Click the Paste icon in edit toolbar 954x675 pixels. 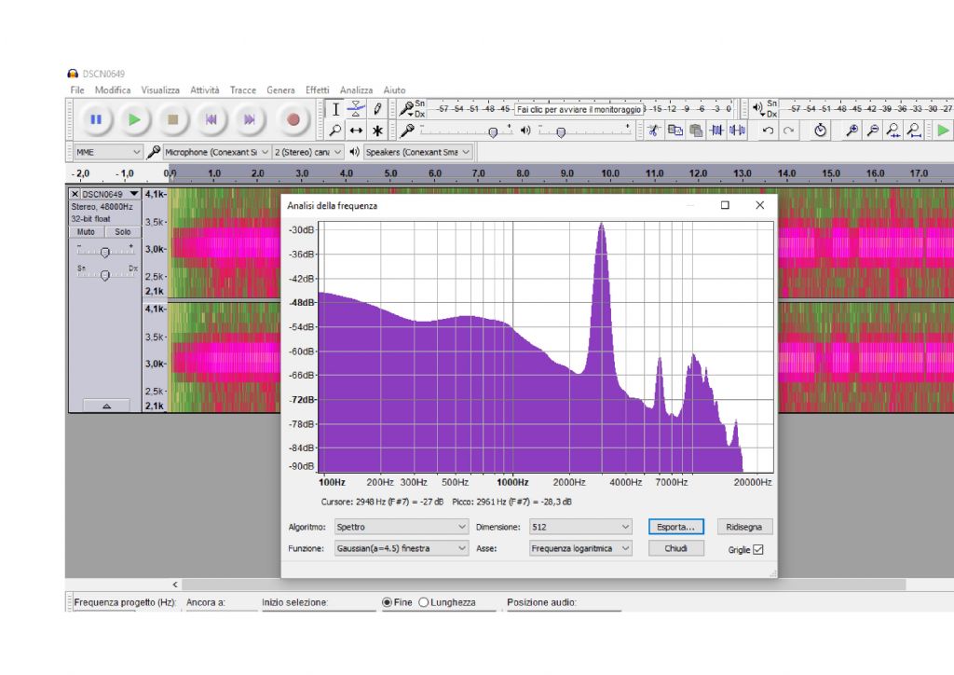point(696,130)
